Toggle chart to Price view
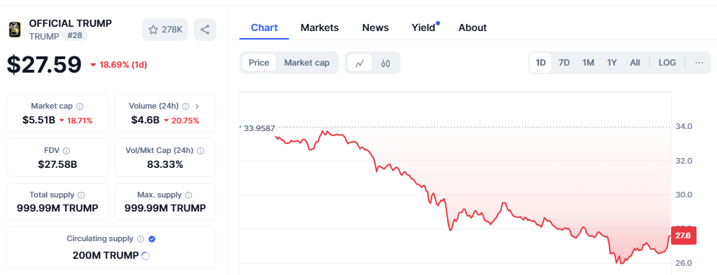 259,63
